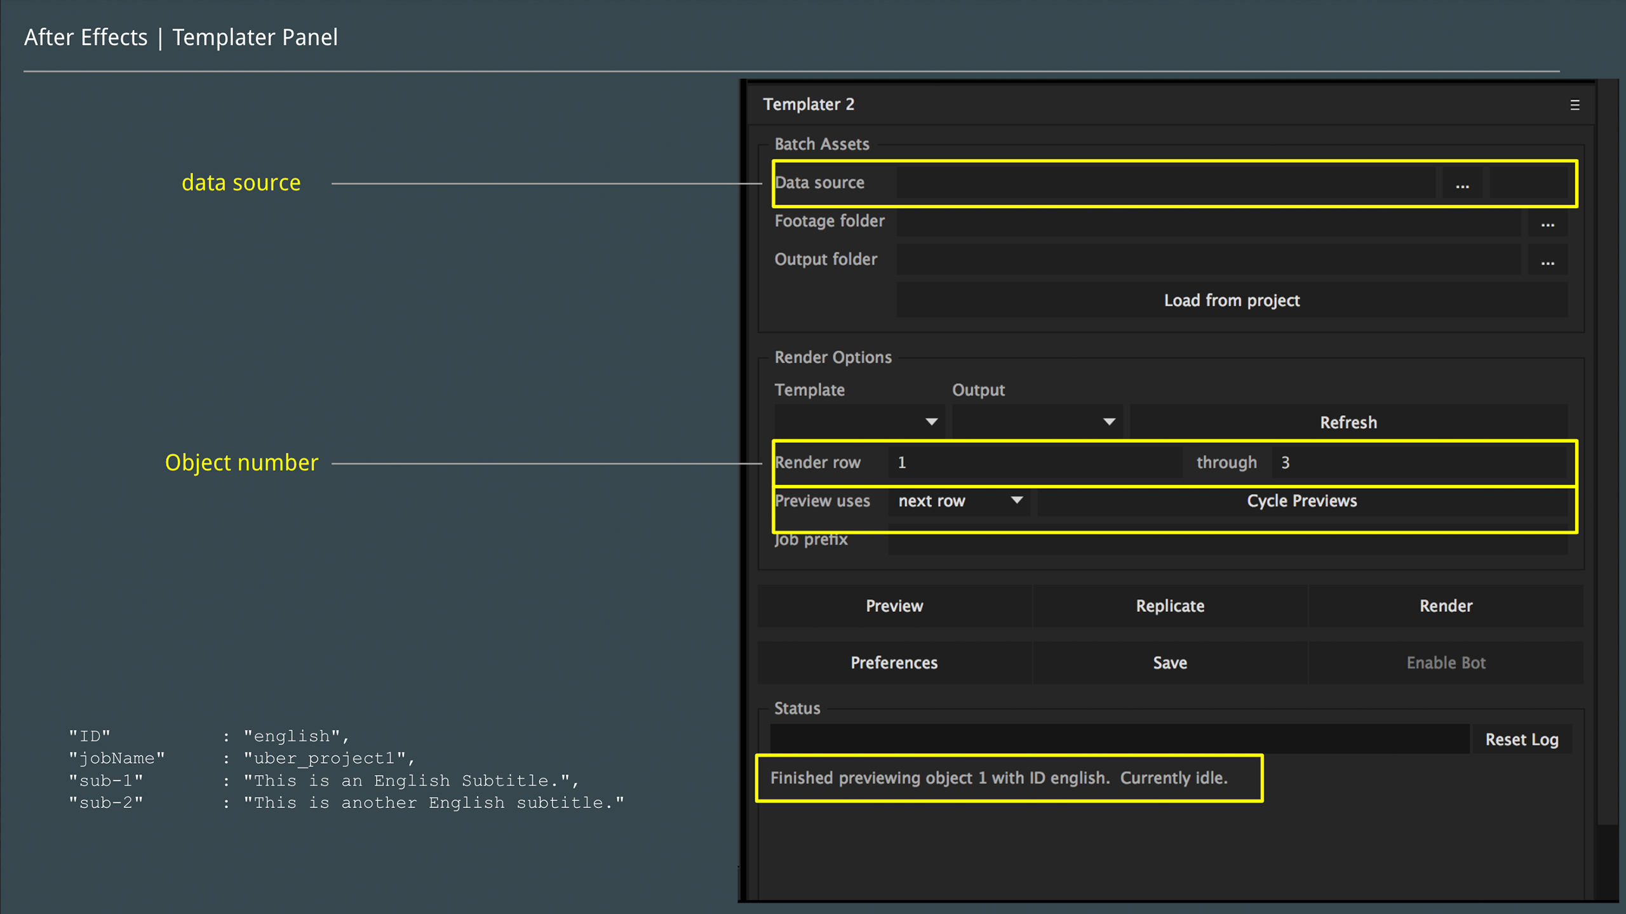The image size is (1626, 914).
Task: Click the status message Finished previewing object 1
Action: coord(999,778)
